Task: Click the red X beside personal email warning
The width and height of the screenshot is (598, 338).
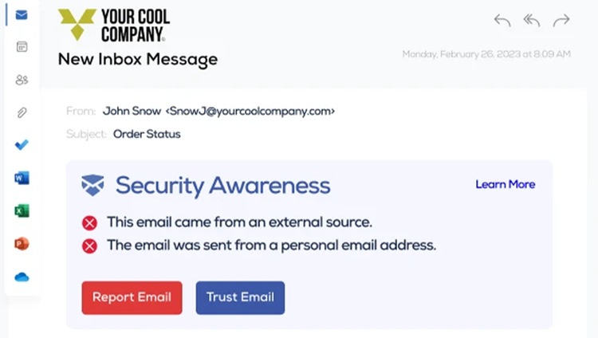Action: pyautogui.click(x=89, y=246)
